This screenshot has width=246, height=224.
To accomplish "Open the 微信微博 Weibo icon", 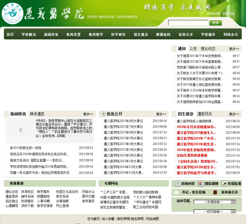I will tap(201, 184).
